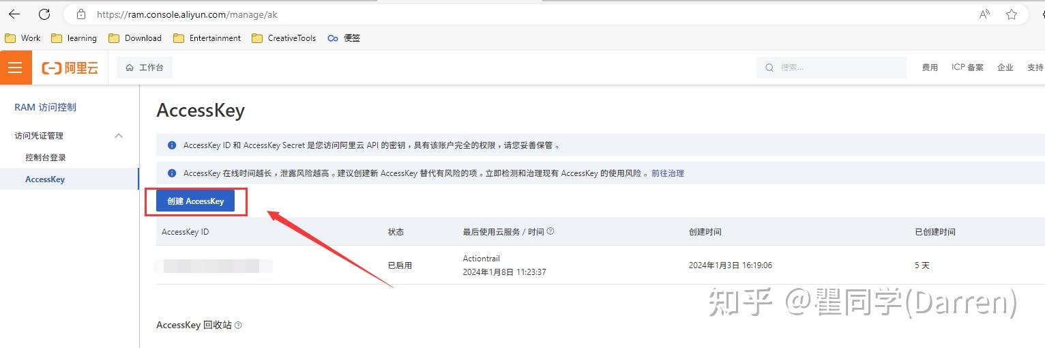Click the 已启用 status cell
This screenshot has width=1045, height=348.
click(400, 265)
